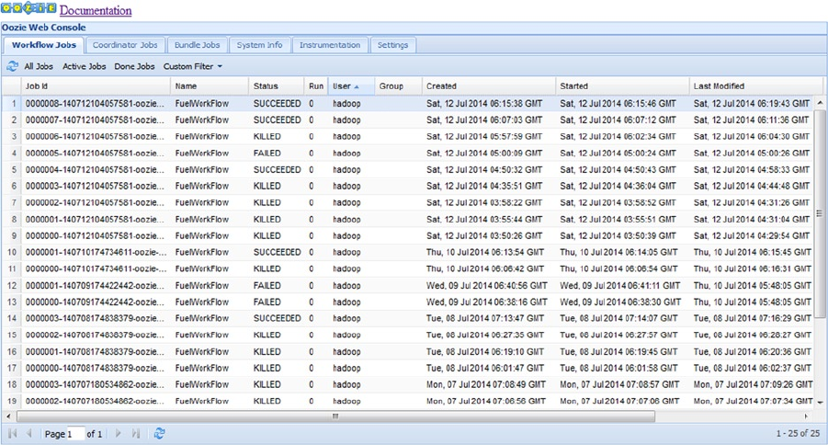Click horizontal scrollbar left arrow
828x445 pixels.
pos(8,416)
